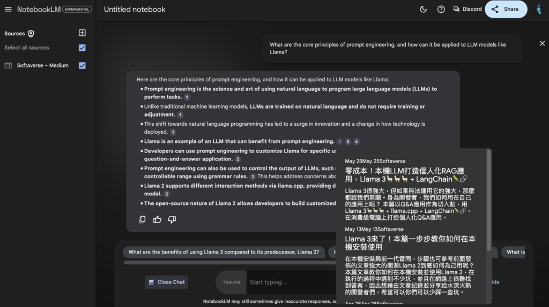Click the Close Chat button

tap(167, 282)
